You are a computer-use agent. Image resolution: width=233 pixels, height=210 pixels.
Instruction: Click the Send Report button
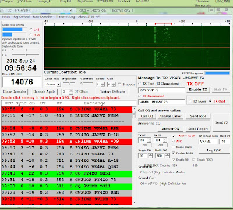tap(198, 129)
